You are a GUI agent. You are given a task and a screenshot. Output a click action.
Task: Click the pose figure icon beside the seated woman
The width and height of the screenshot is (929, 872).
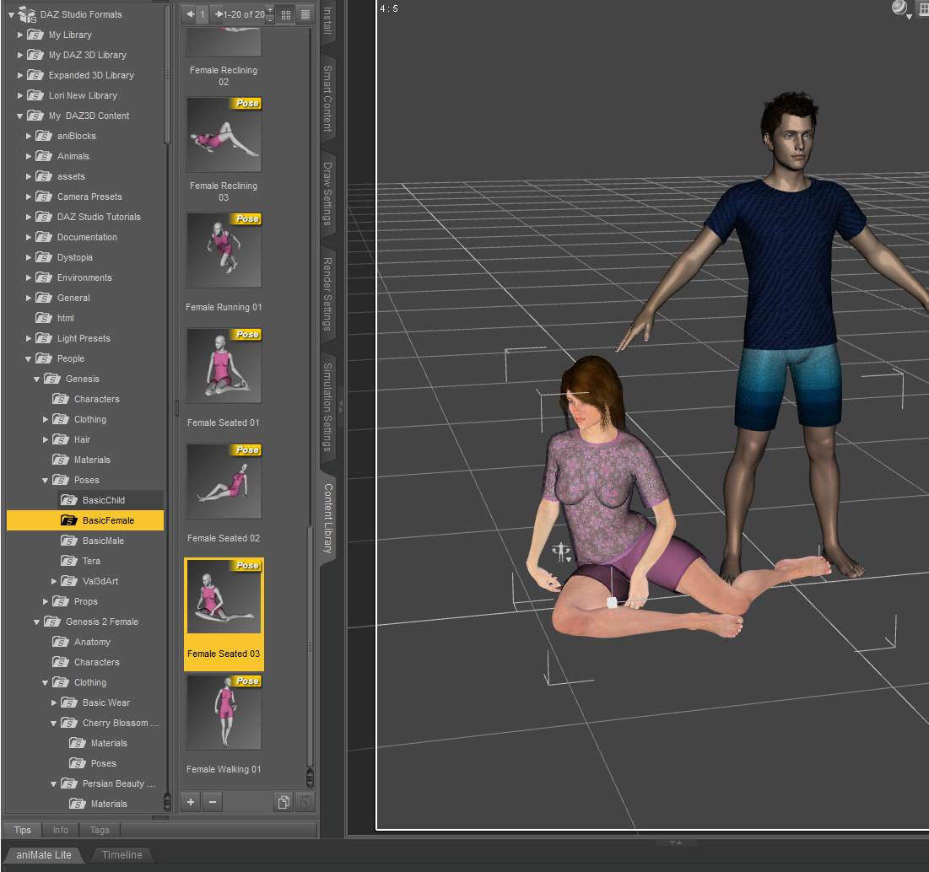[561, 552]
